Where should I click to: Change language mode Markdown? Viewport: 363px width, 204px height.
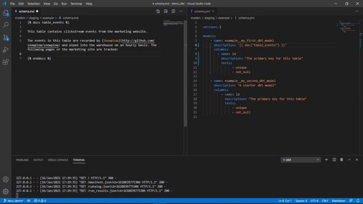[339, 201]
